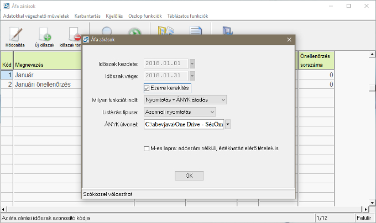This screenshot has height=223, width=376.
Task: Open the Időszak kezdete date dropdown arrow
Action: click(192, 63)
